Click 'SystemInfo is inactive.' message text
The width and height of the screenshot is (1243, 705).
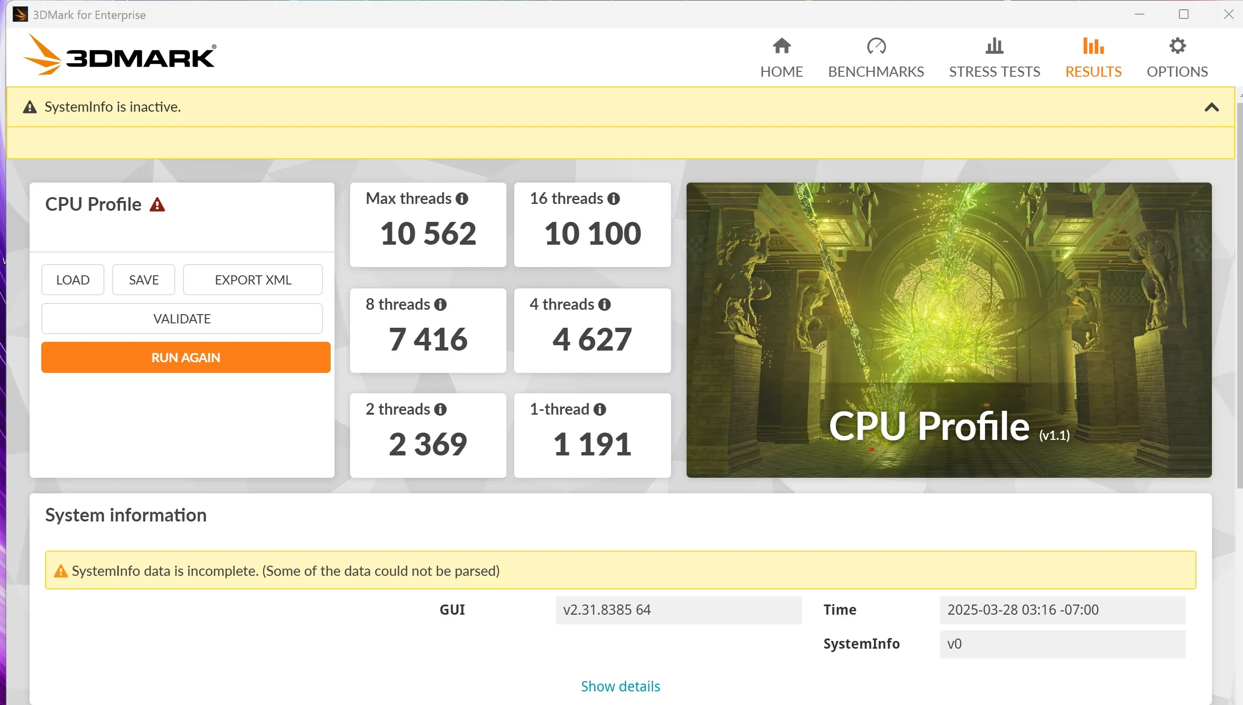[x=113, y=107]
